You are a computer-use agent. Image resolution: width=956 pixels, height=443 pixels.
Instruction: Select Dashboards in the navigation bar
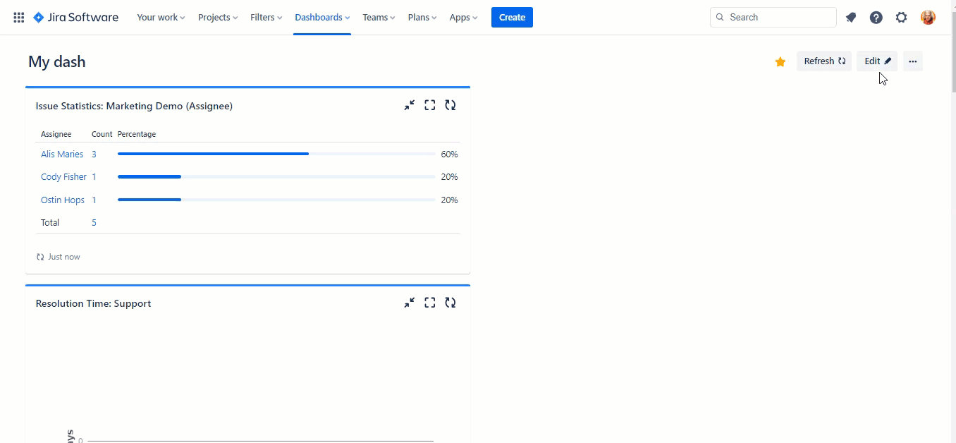(x=321, y=17)
